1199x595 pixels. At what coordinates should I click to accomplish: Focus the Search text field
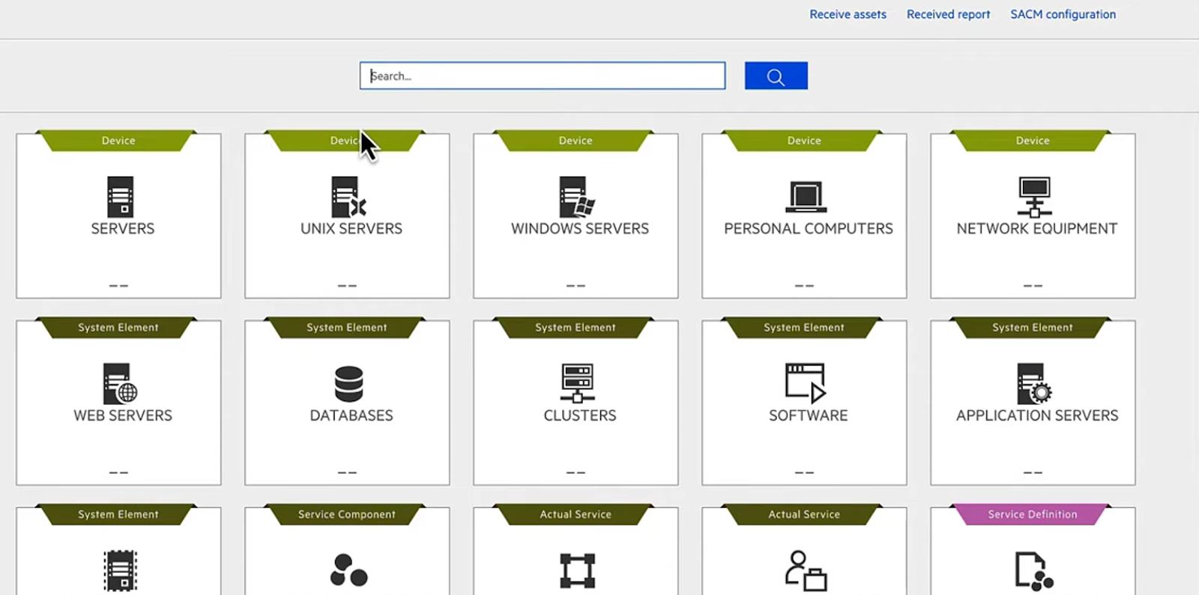pyautogui.click(x=543, y=76)
